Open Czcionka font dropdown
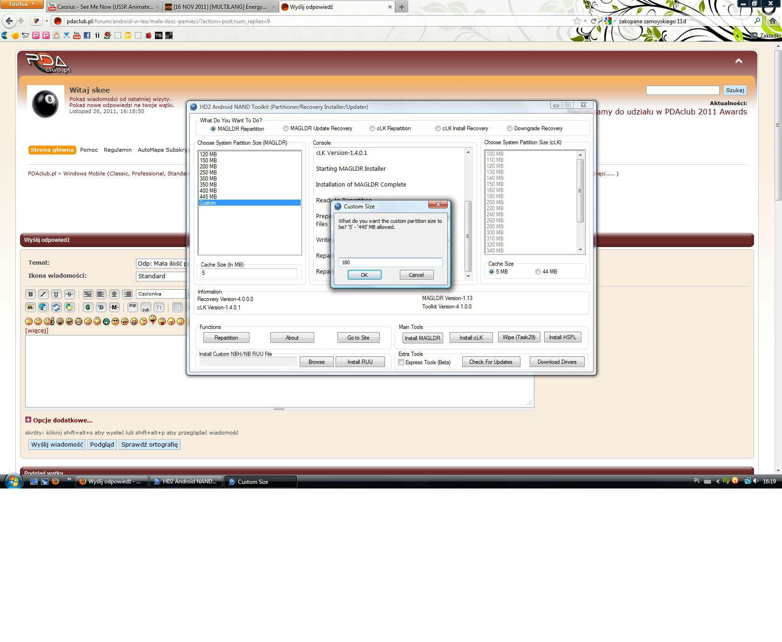Screen dimensions: 782x642 click(x=161, y=294)
